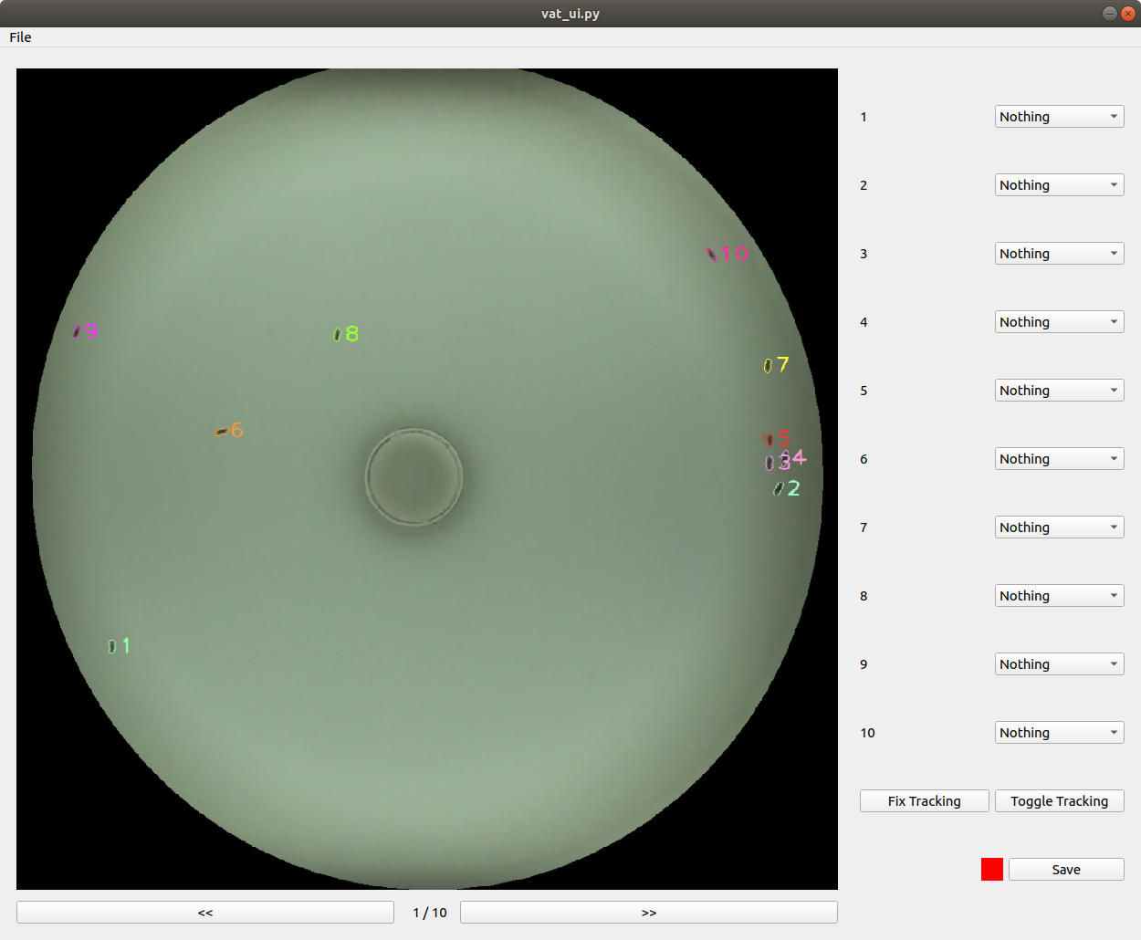Open the dropdown for track 6
The image size is (1141, 940).
(x=1059, y=459)
